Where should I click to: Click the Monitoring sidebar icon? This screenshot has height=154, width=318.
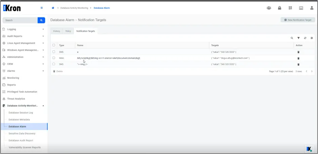pyautogui.click(x=4, y=78)
